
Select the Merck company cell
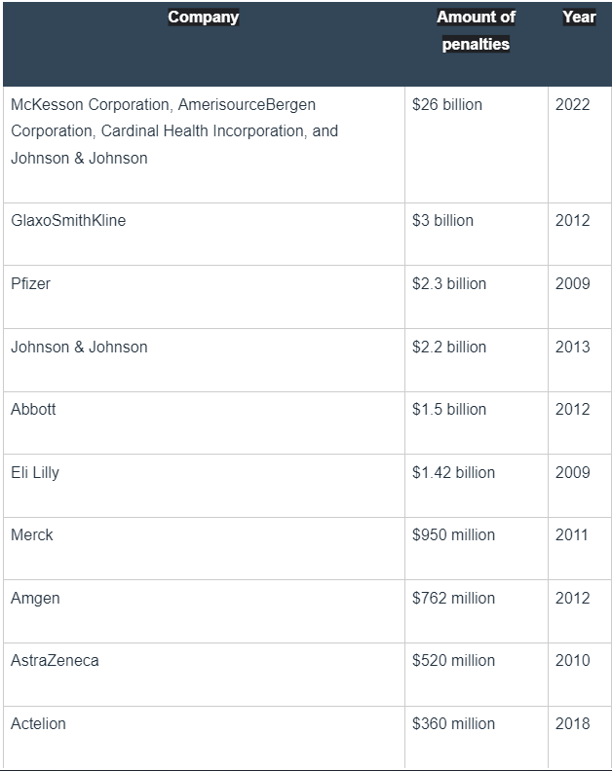(32, 534)
